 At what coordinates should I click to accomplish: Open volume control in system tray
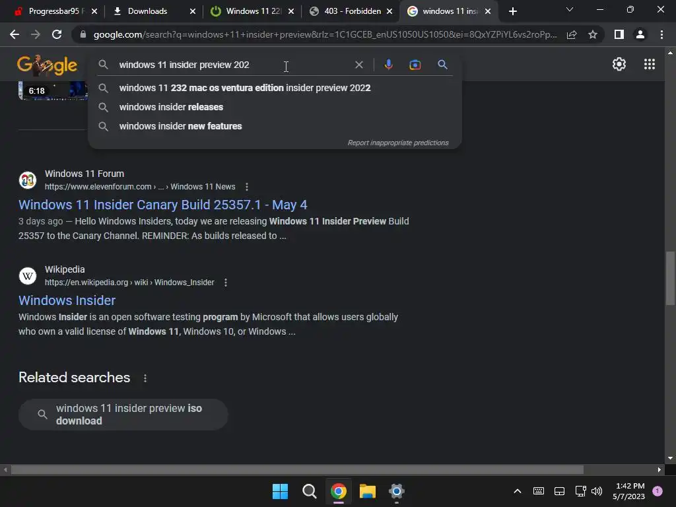[x=597, y=491]
